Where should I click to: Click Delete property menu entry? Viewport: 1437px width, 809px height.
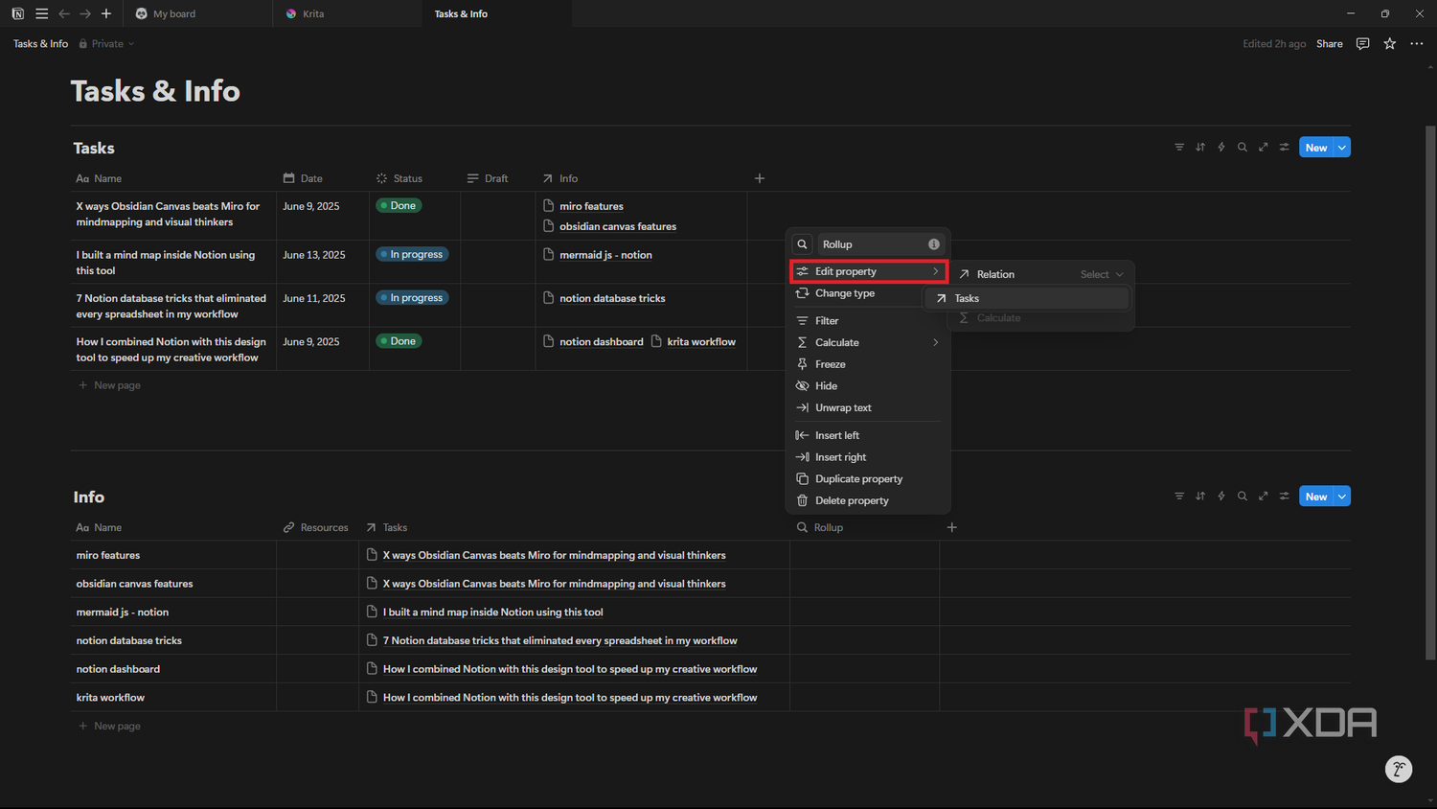(868, 501)
